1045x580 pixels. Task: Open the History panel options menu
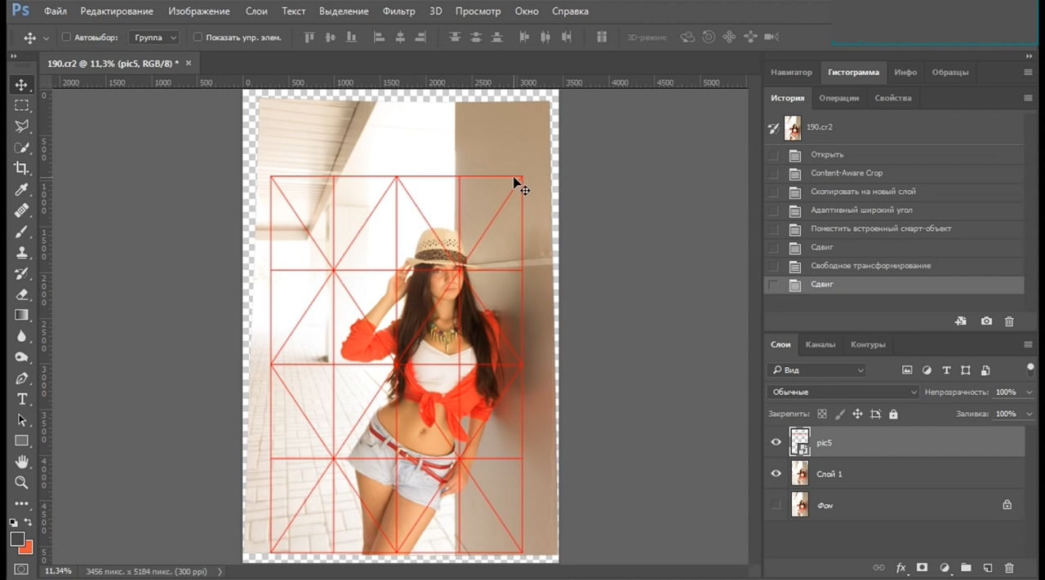point(1028,98)
